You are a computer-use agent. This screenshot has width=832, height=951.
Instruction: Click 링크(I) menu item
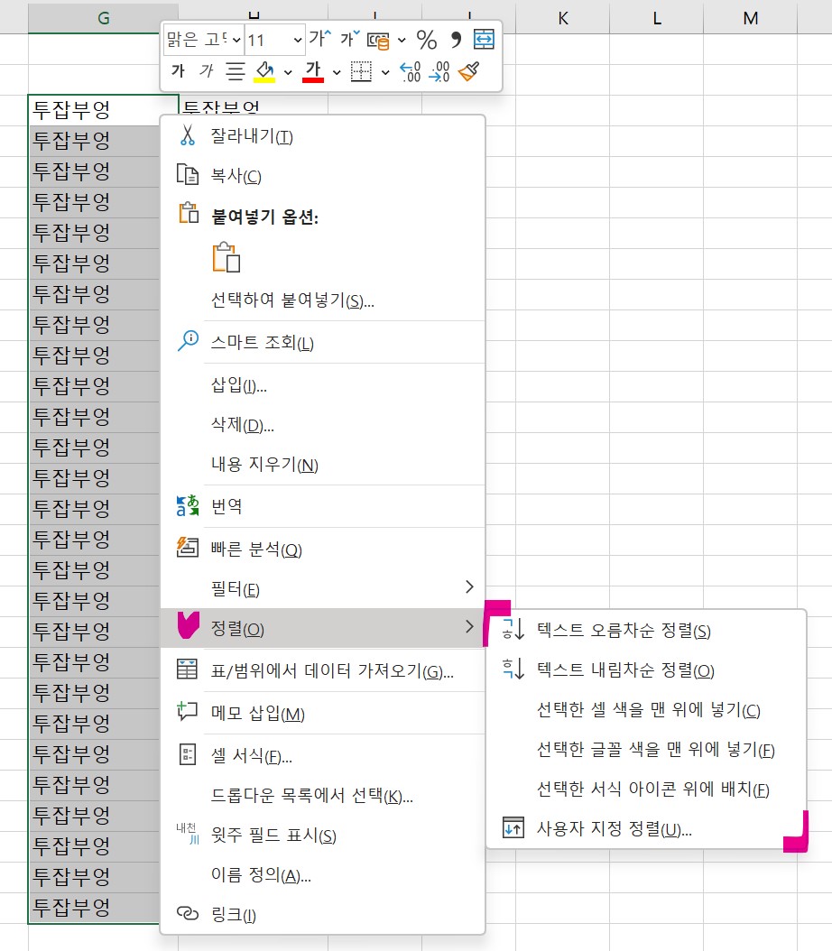(x=323, y=914)
